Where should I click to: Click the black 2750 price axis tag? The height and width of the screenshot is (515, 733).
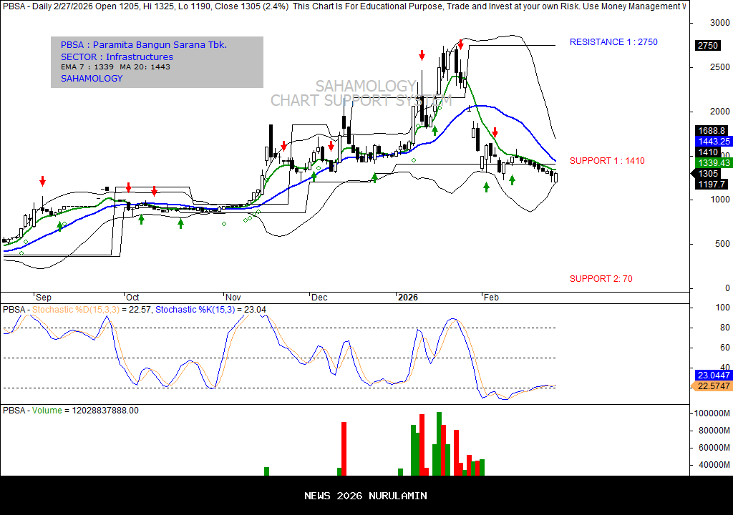pyautogui.click(x=707, y=46)
